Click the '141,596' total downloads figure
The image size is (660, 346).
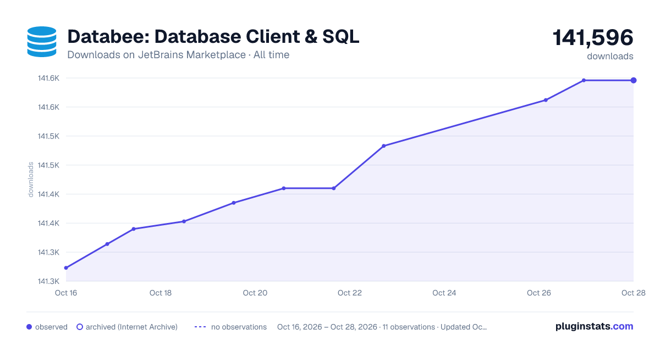tap(593, 38)
